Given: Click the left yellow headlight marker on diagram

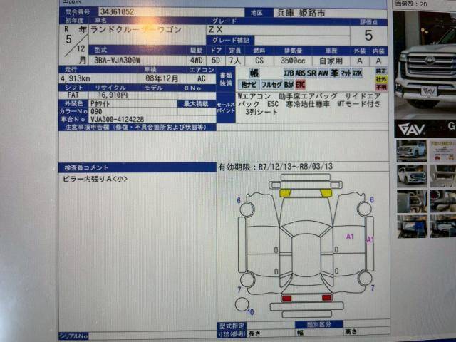Looking at the screenshot, I should coord(285,193).
